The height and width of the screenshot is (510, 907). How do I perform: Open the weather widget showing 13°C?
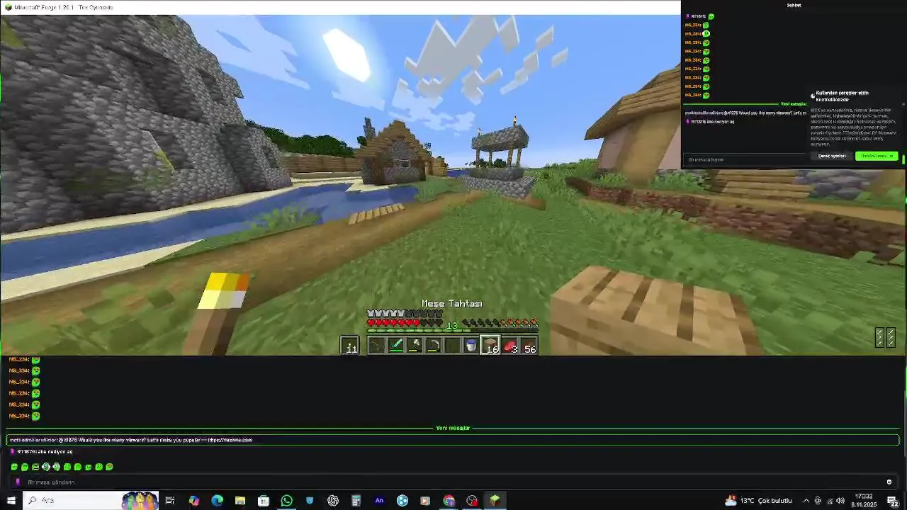pos(758,501)
